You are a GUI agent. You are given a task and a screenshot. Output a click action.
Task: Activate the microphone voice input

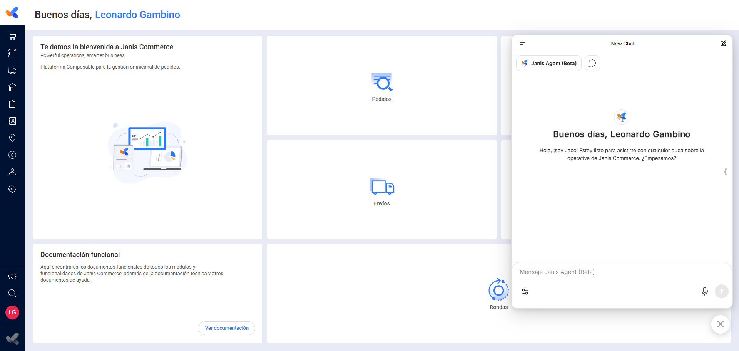coord(705,291)
